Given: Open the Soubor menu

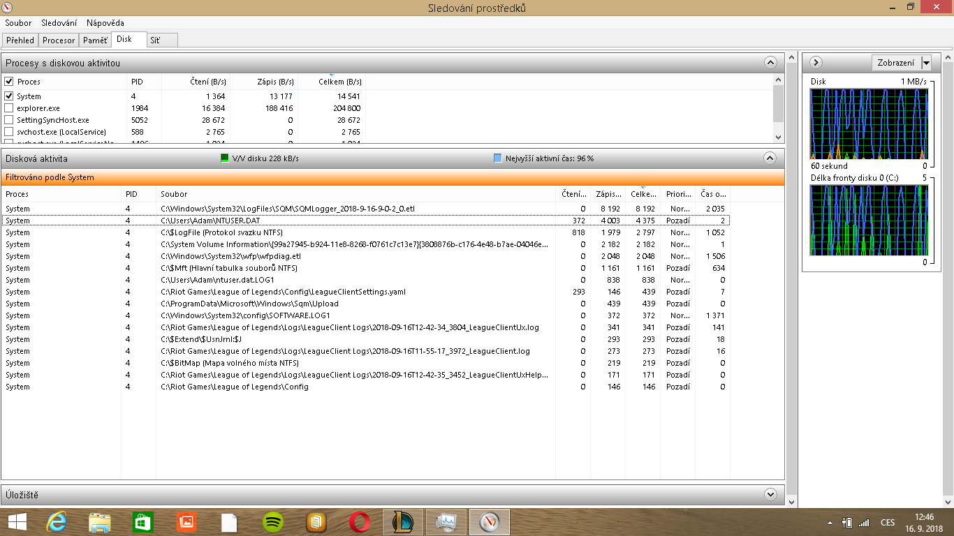Looking at the screenshot, I should (18, 23).
